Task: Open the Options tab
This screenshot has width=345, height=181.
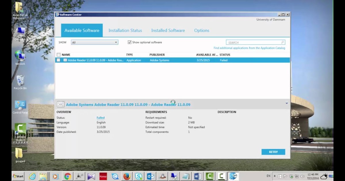Action: tap(202, 30)
